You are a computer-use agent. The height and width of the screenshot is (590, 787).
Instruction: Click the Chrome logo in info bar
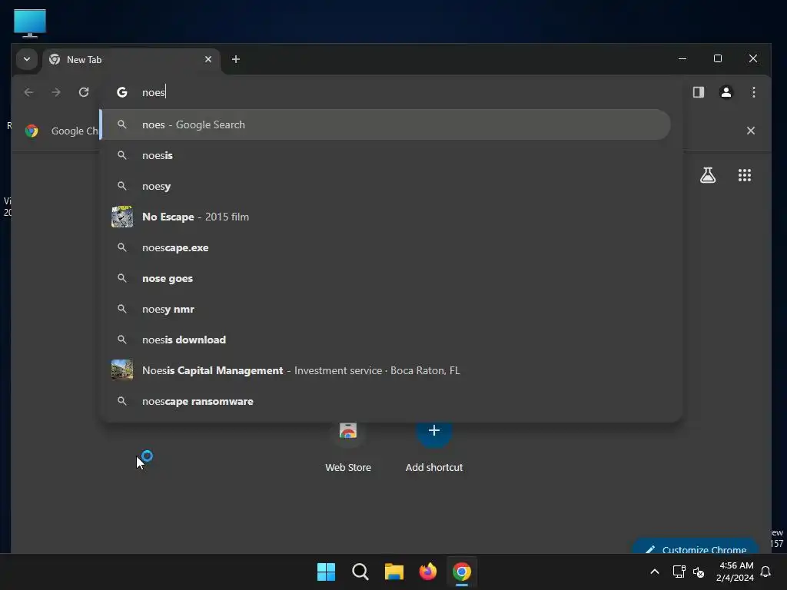click(32, 131)
